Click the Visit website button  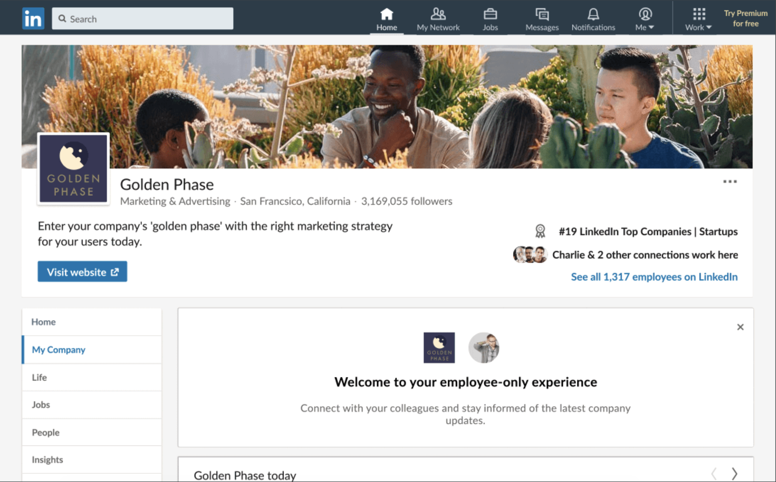click(82, 272)
